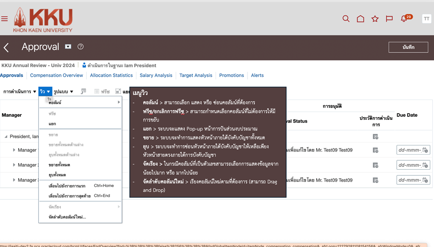Open action history icon for President row
This screenshot has width=434, height=247.
[x=375, y=137]
